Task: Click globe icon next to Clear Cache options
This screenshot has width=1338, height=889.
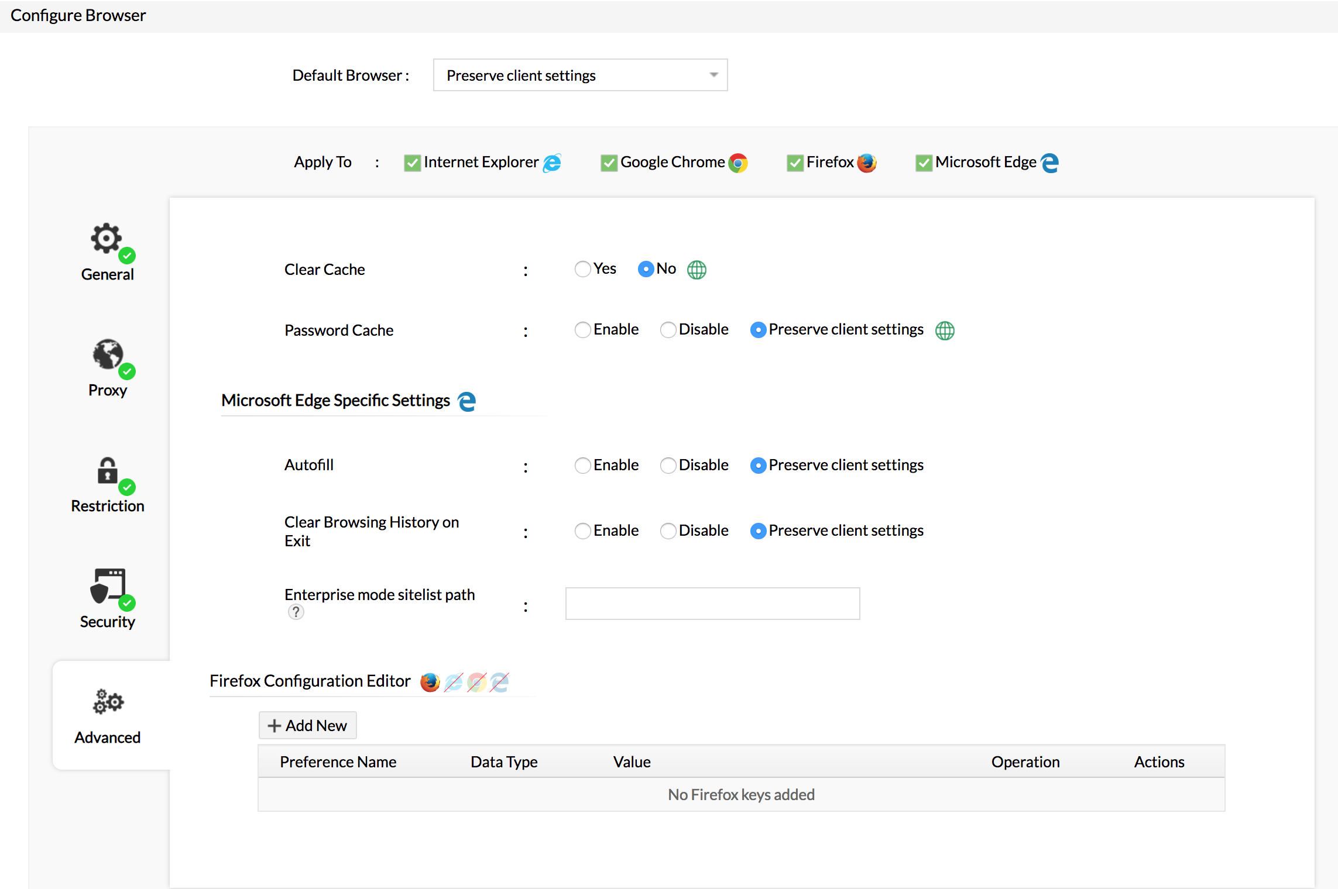Action: click(x=697, y=270)
